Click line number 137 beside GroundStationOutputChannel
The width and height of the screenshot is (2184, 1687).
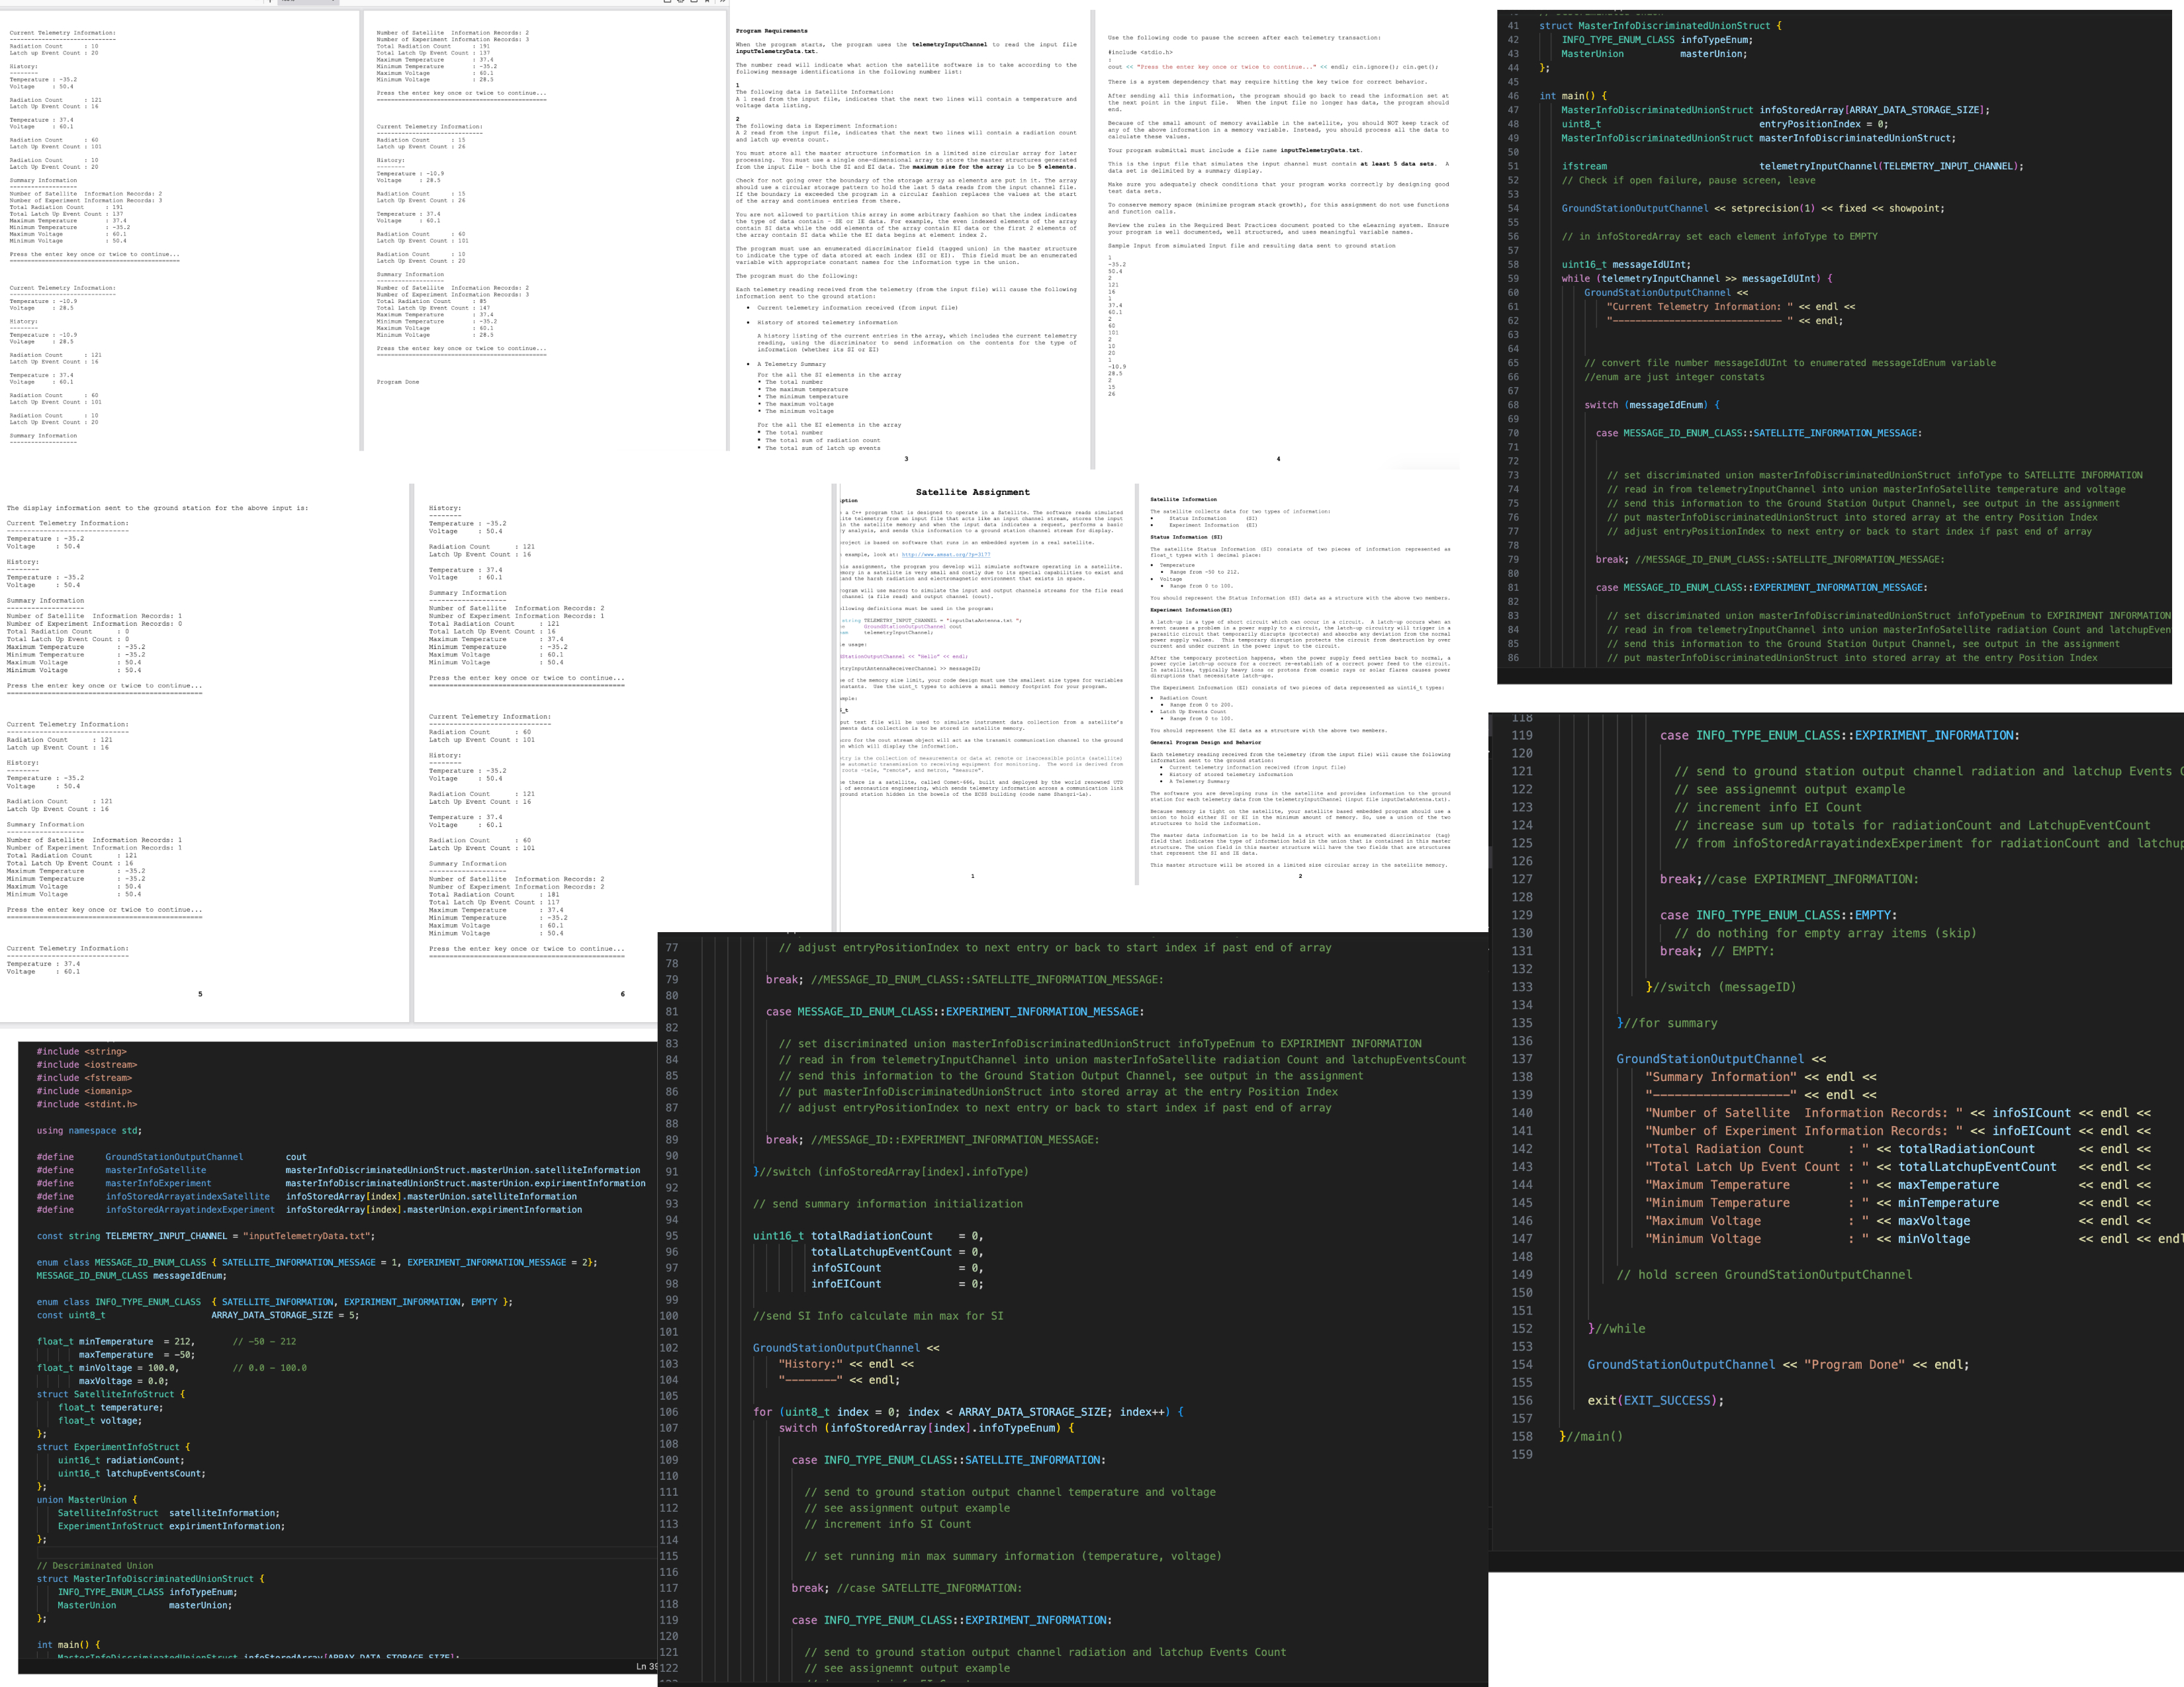[x=1521, y=1059]
